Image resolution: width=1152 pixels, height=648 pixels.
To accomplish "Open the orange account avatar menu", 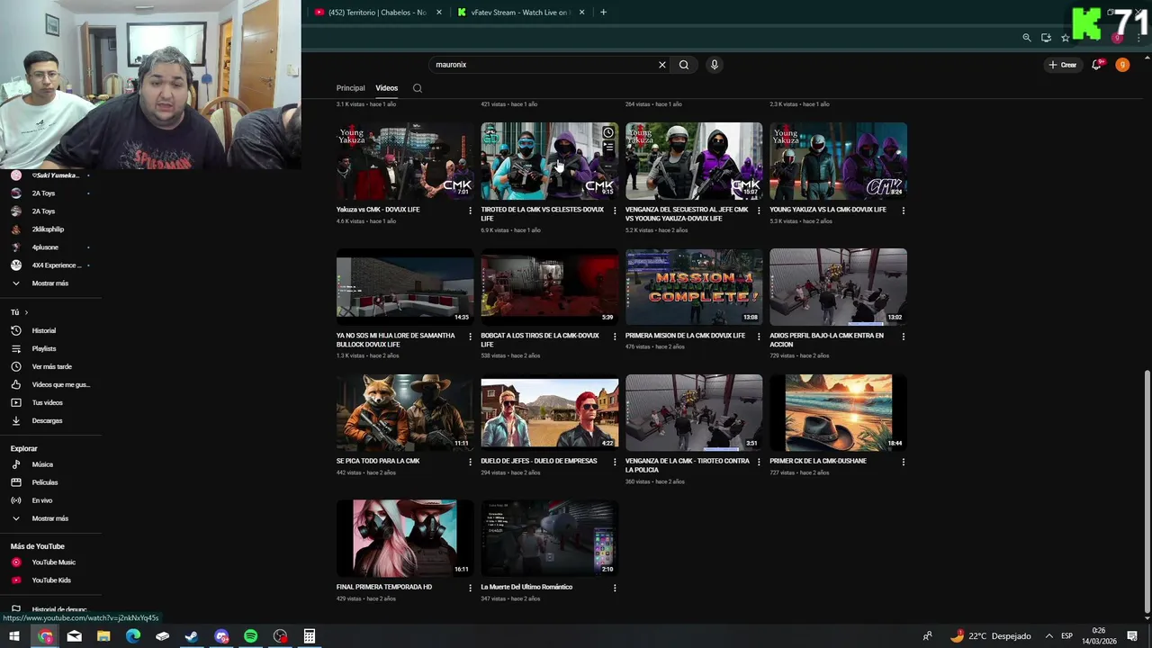I will point(1122,65).
